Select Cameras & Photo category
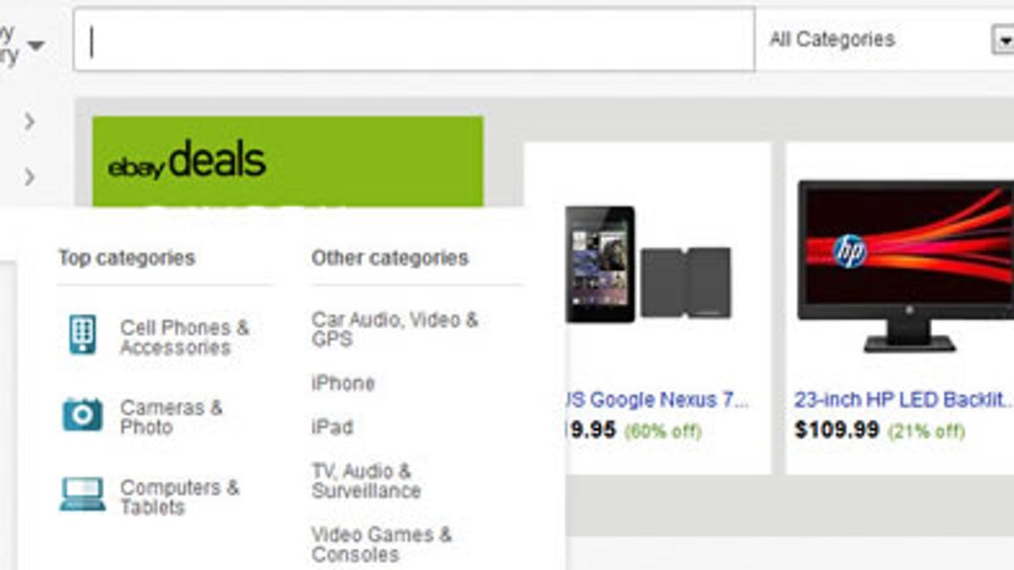The width and height of the screenshot is (1014, 570). [171, 417]
